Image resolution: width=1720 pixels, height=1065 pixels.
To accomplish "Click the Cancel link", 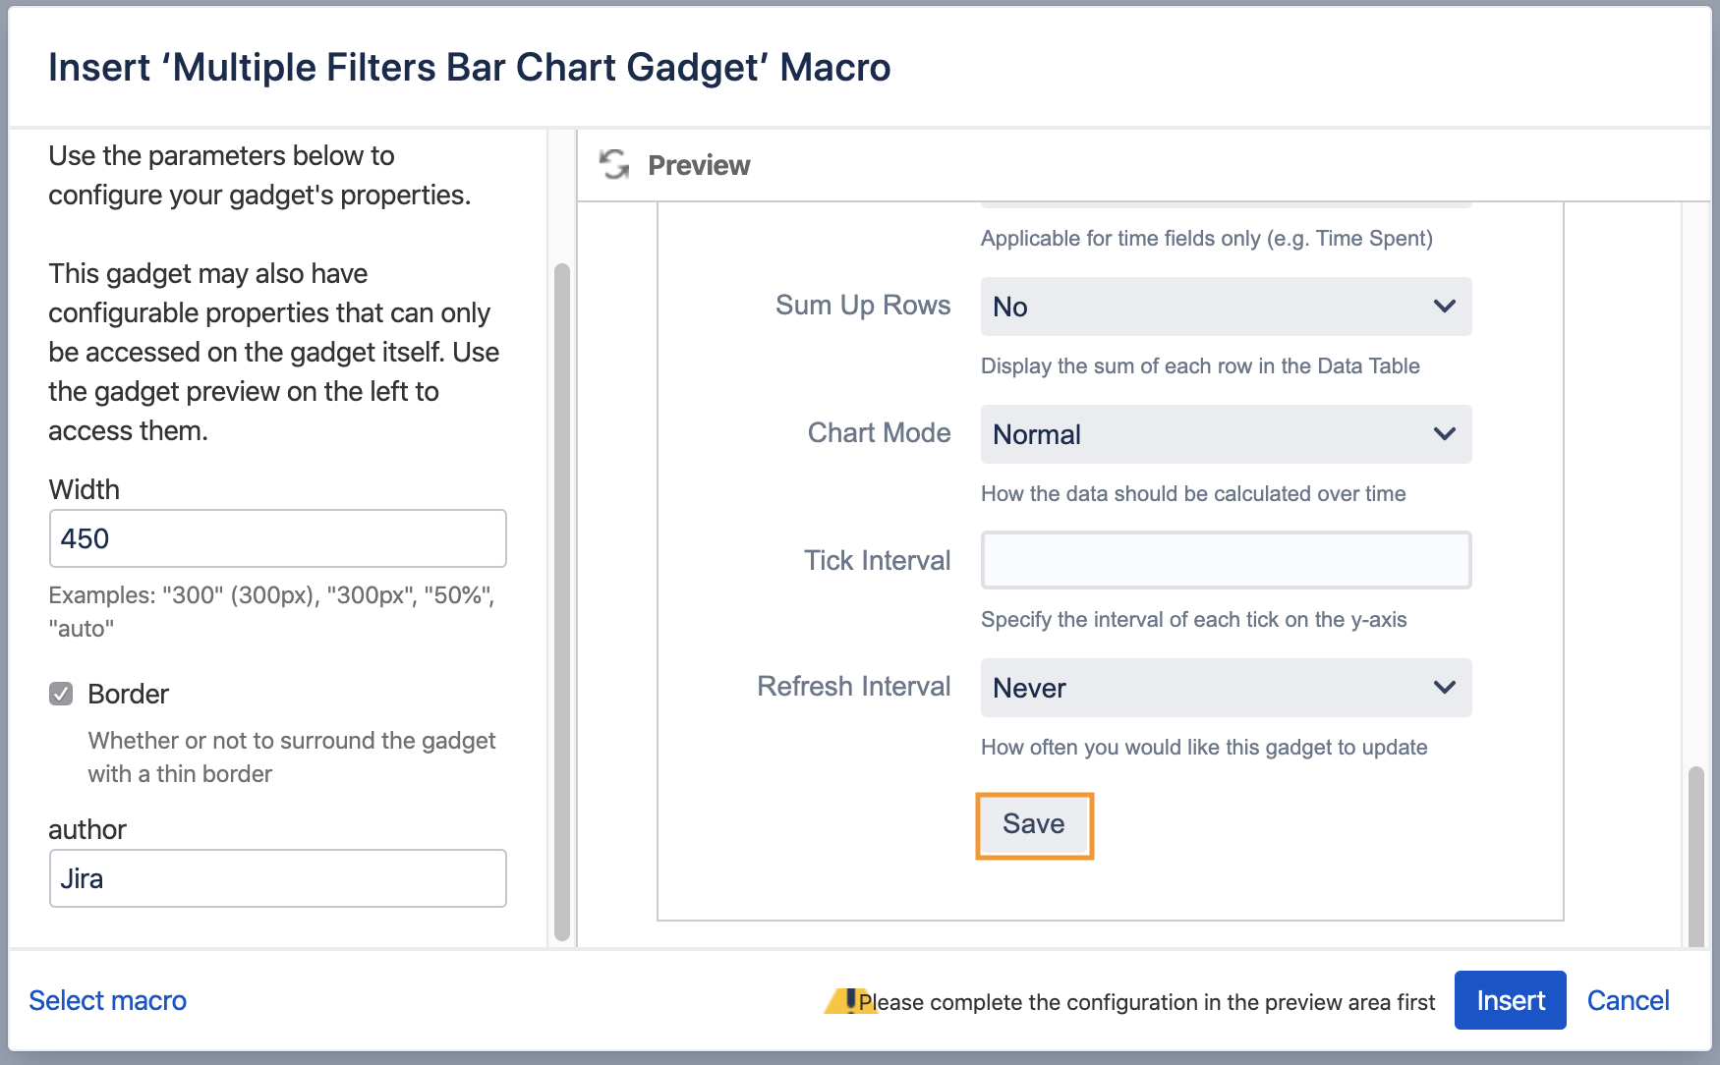I will click(1628, 1000).
